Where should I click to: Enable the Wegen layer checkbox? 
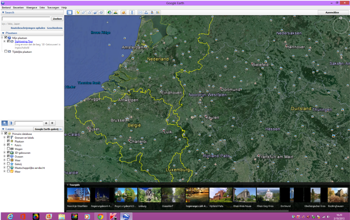(8, 149)
